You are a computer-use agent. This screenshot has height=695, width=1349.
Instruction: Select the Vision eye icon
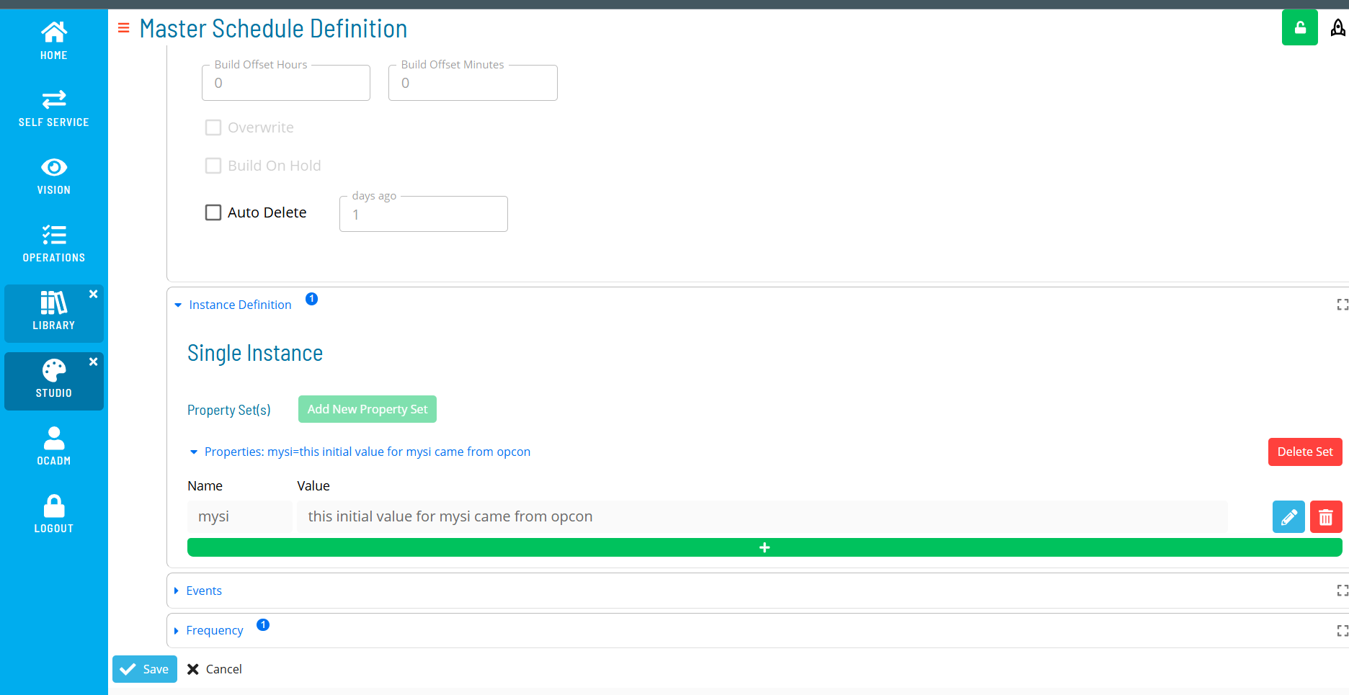pyautogui.click(x=53, y=167)
